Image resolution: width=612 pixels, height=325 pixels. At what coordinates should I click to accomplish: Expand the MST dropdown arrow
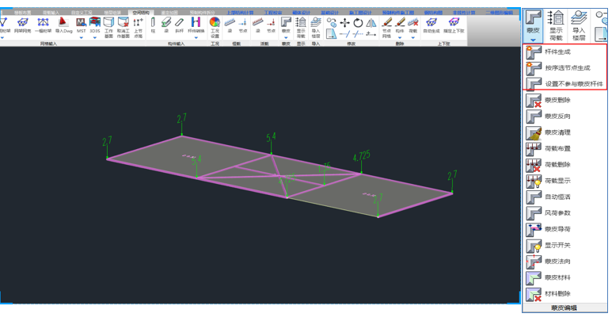[82, 37]
